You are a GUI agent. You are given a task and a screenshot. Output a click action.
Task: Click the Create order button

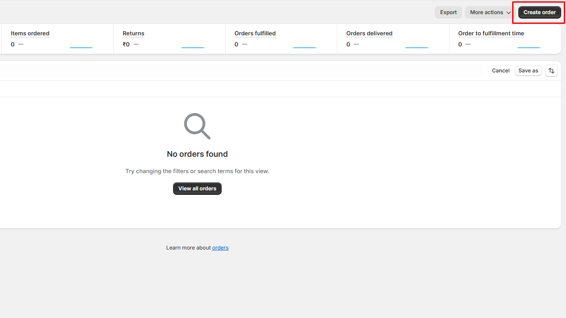click(540, 12)
